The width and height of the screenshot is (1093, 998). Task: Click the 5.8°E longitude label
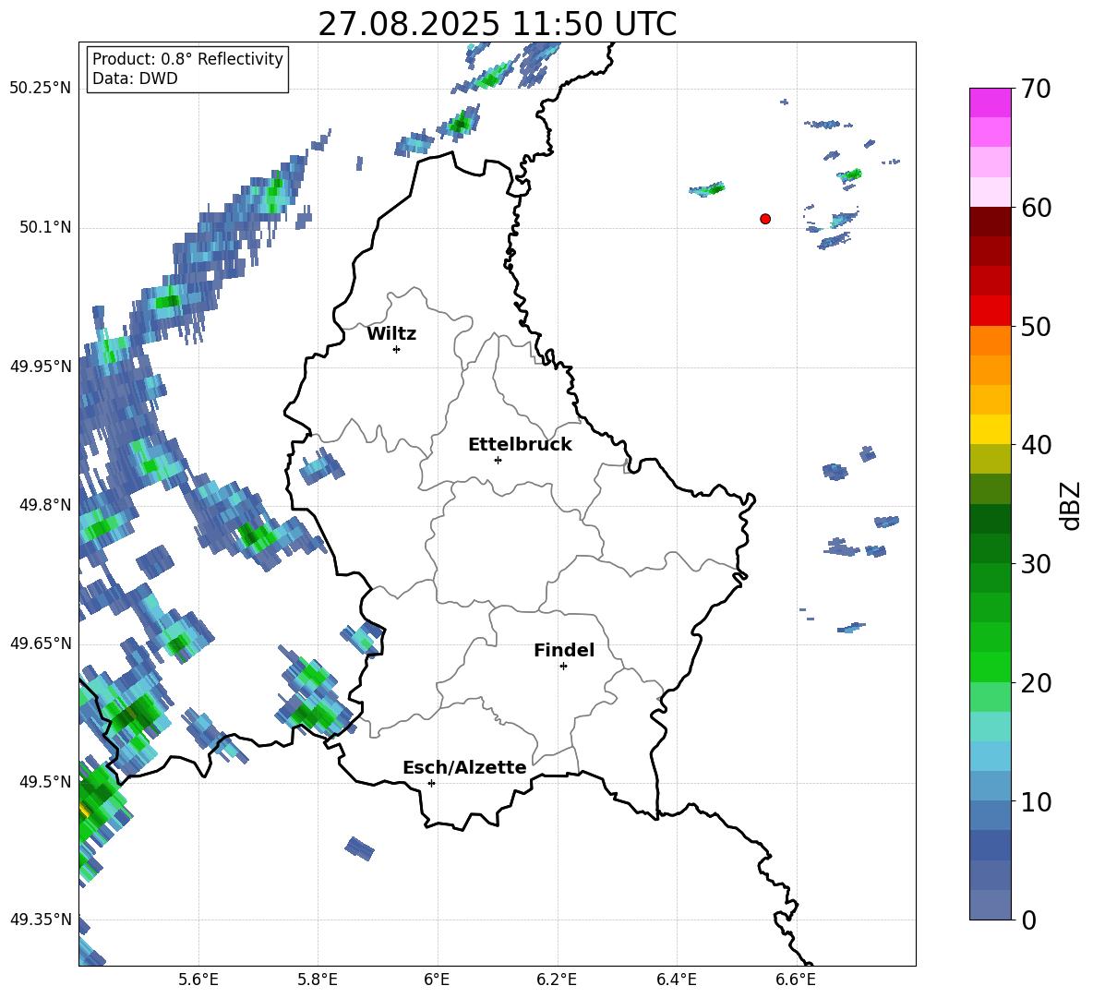tap(318, 980)
